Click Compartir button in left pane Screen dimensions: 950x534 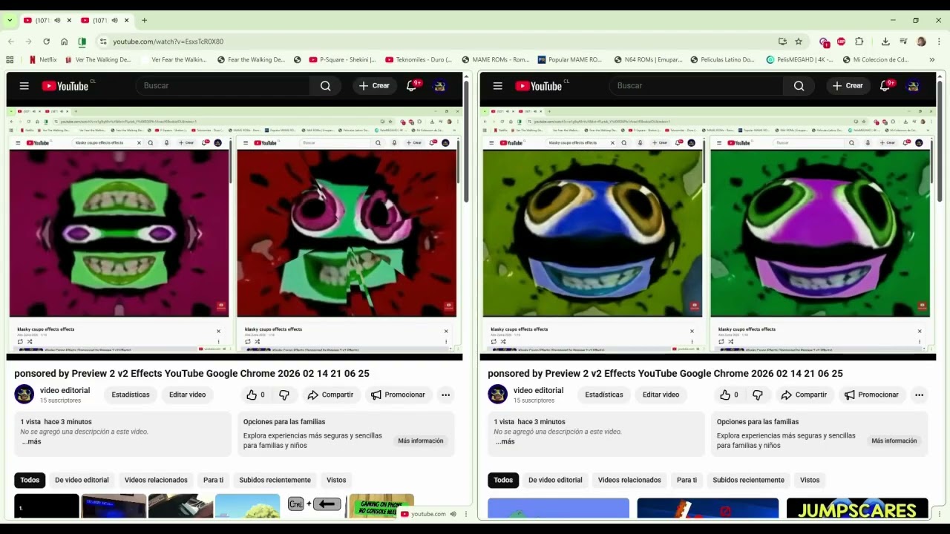pos(330,395)
